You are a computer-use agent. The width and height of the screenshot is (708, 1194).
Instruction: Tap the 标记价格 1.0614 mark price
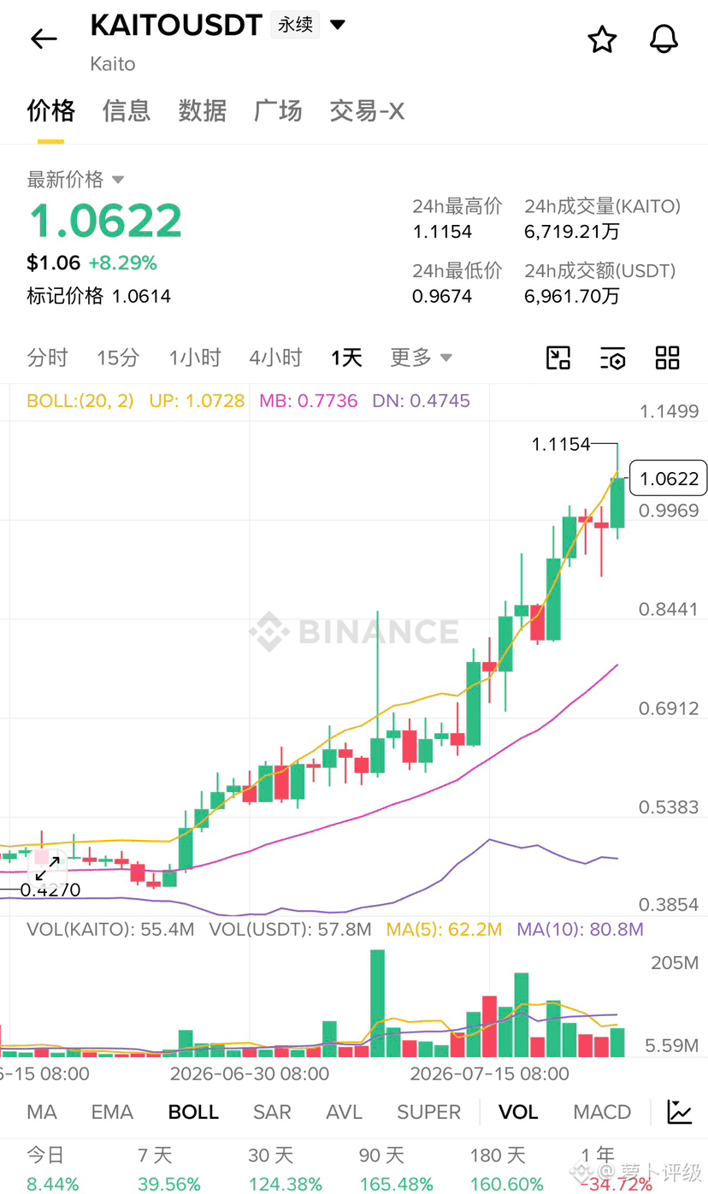(99, 296)
